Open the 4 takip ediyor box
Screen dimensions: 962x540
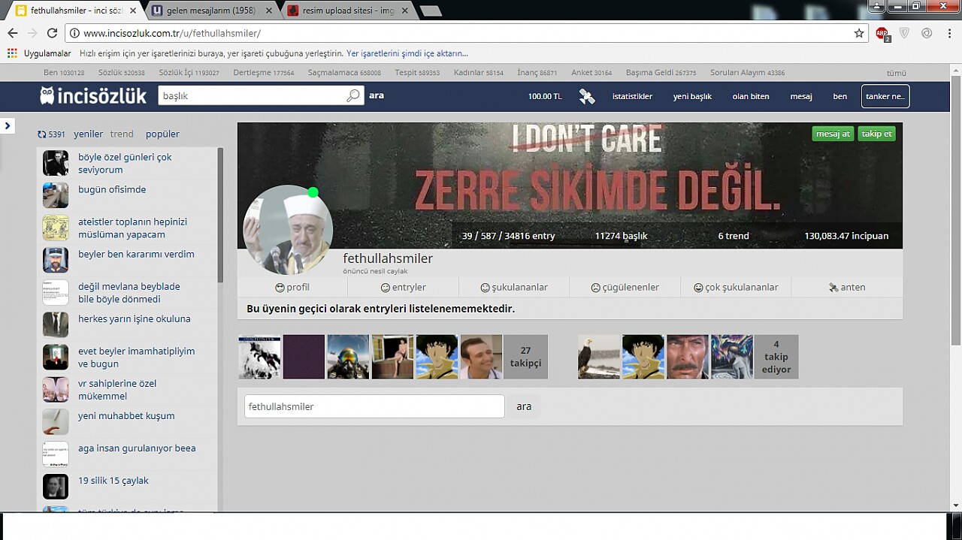(776, 357)
